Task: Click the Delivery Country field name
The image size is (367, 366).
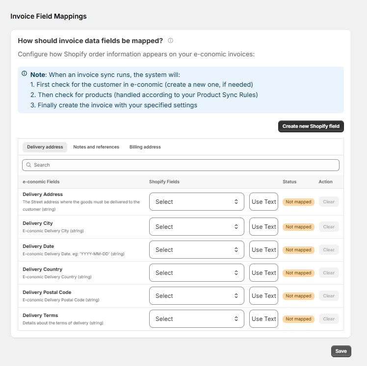Action: point(42,269)
